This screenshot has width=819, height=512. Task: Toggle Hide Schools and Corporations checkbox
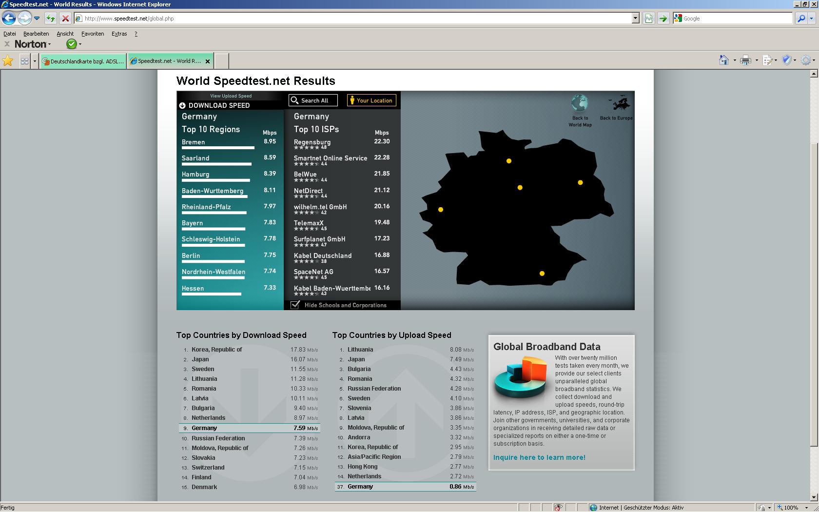point(295,305)
